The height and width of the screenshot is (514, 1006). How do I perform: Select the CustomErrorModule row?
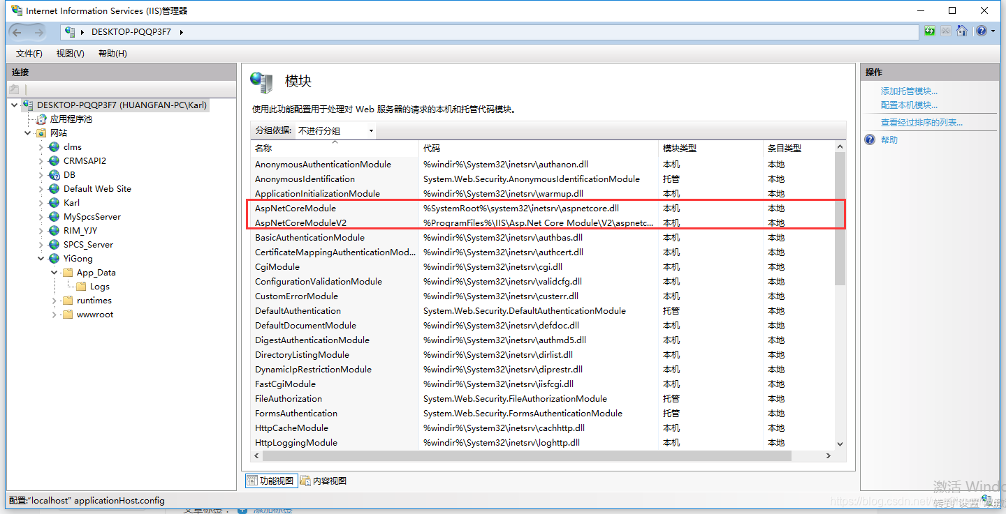pos(544,296)
